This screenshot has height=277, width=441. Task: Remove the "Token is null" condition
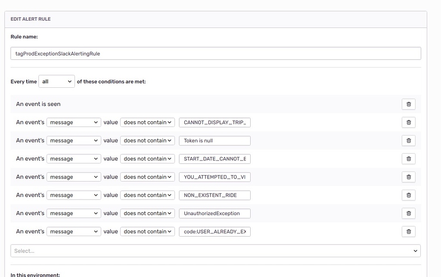click(x=408, y=140)
